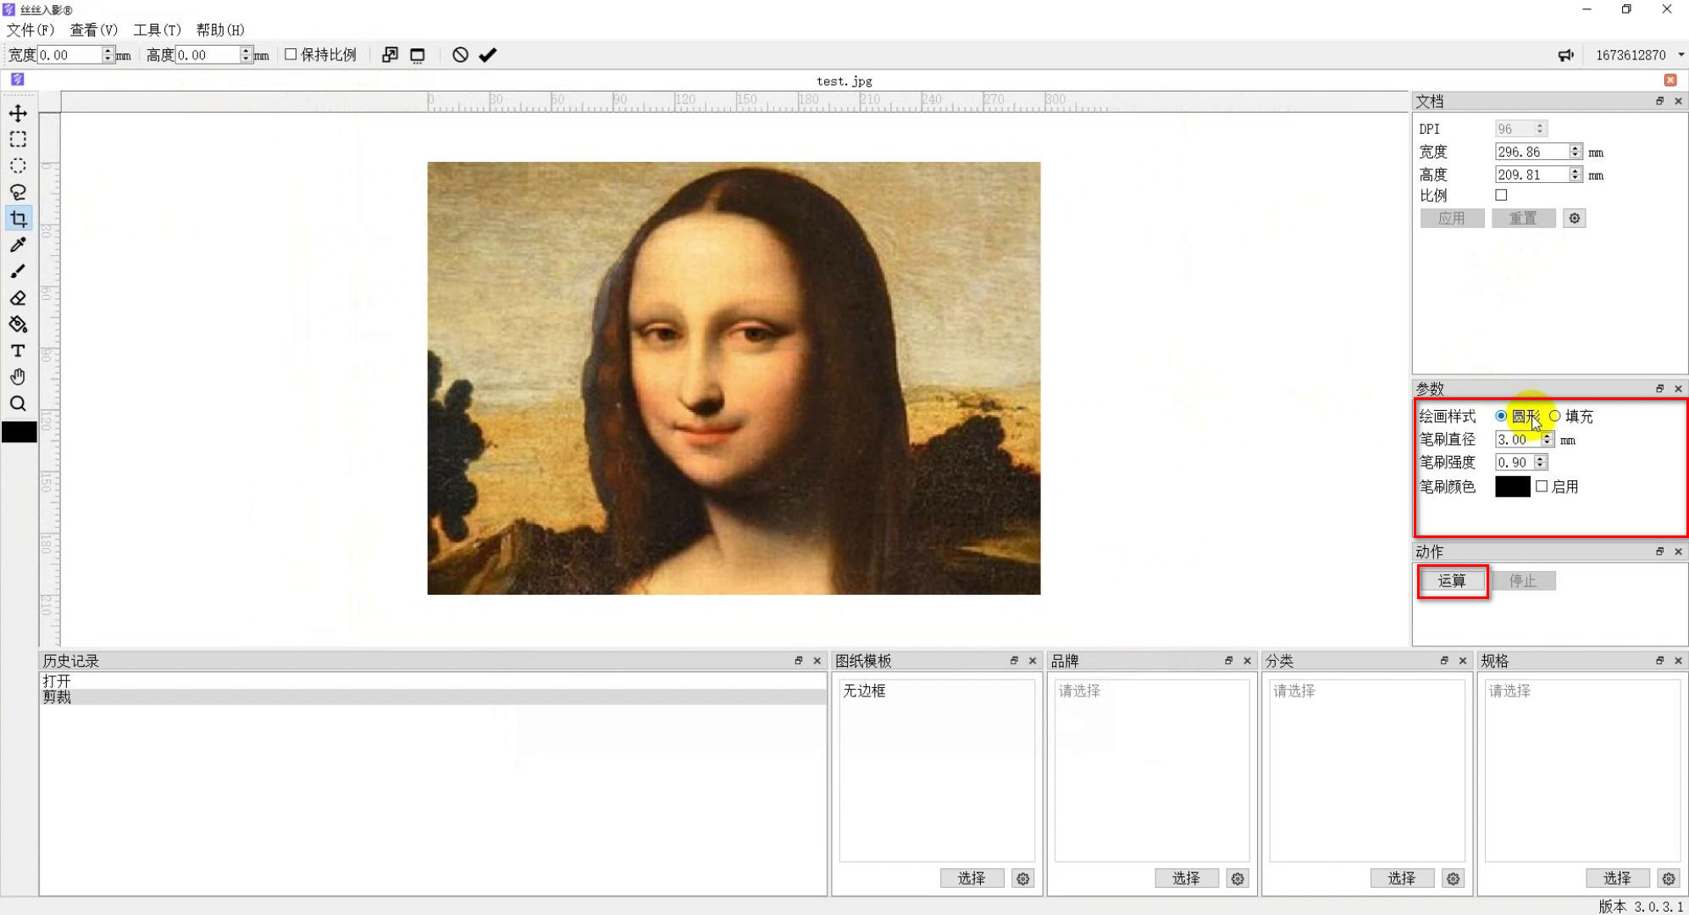1689x915 pixels.
Task: Pick a color with the Eyedropper tool
Action: (17, 245)
